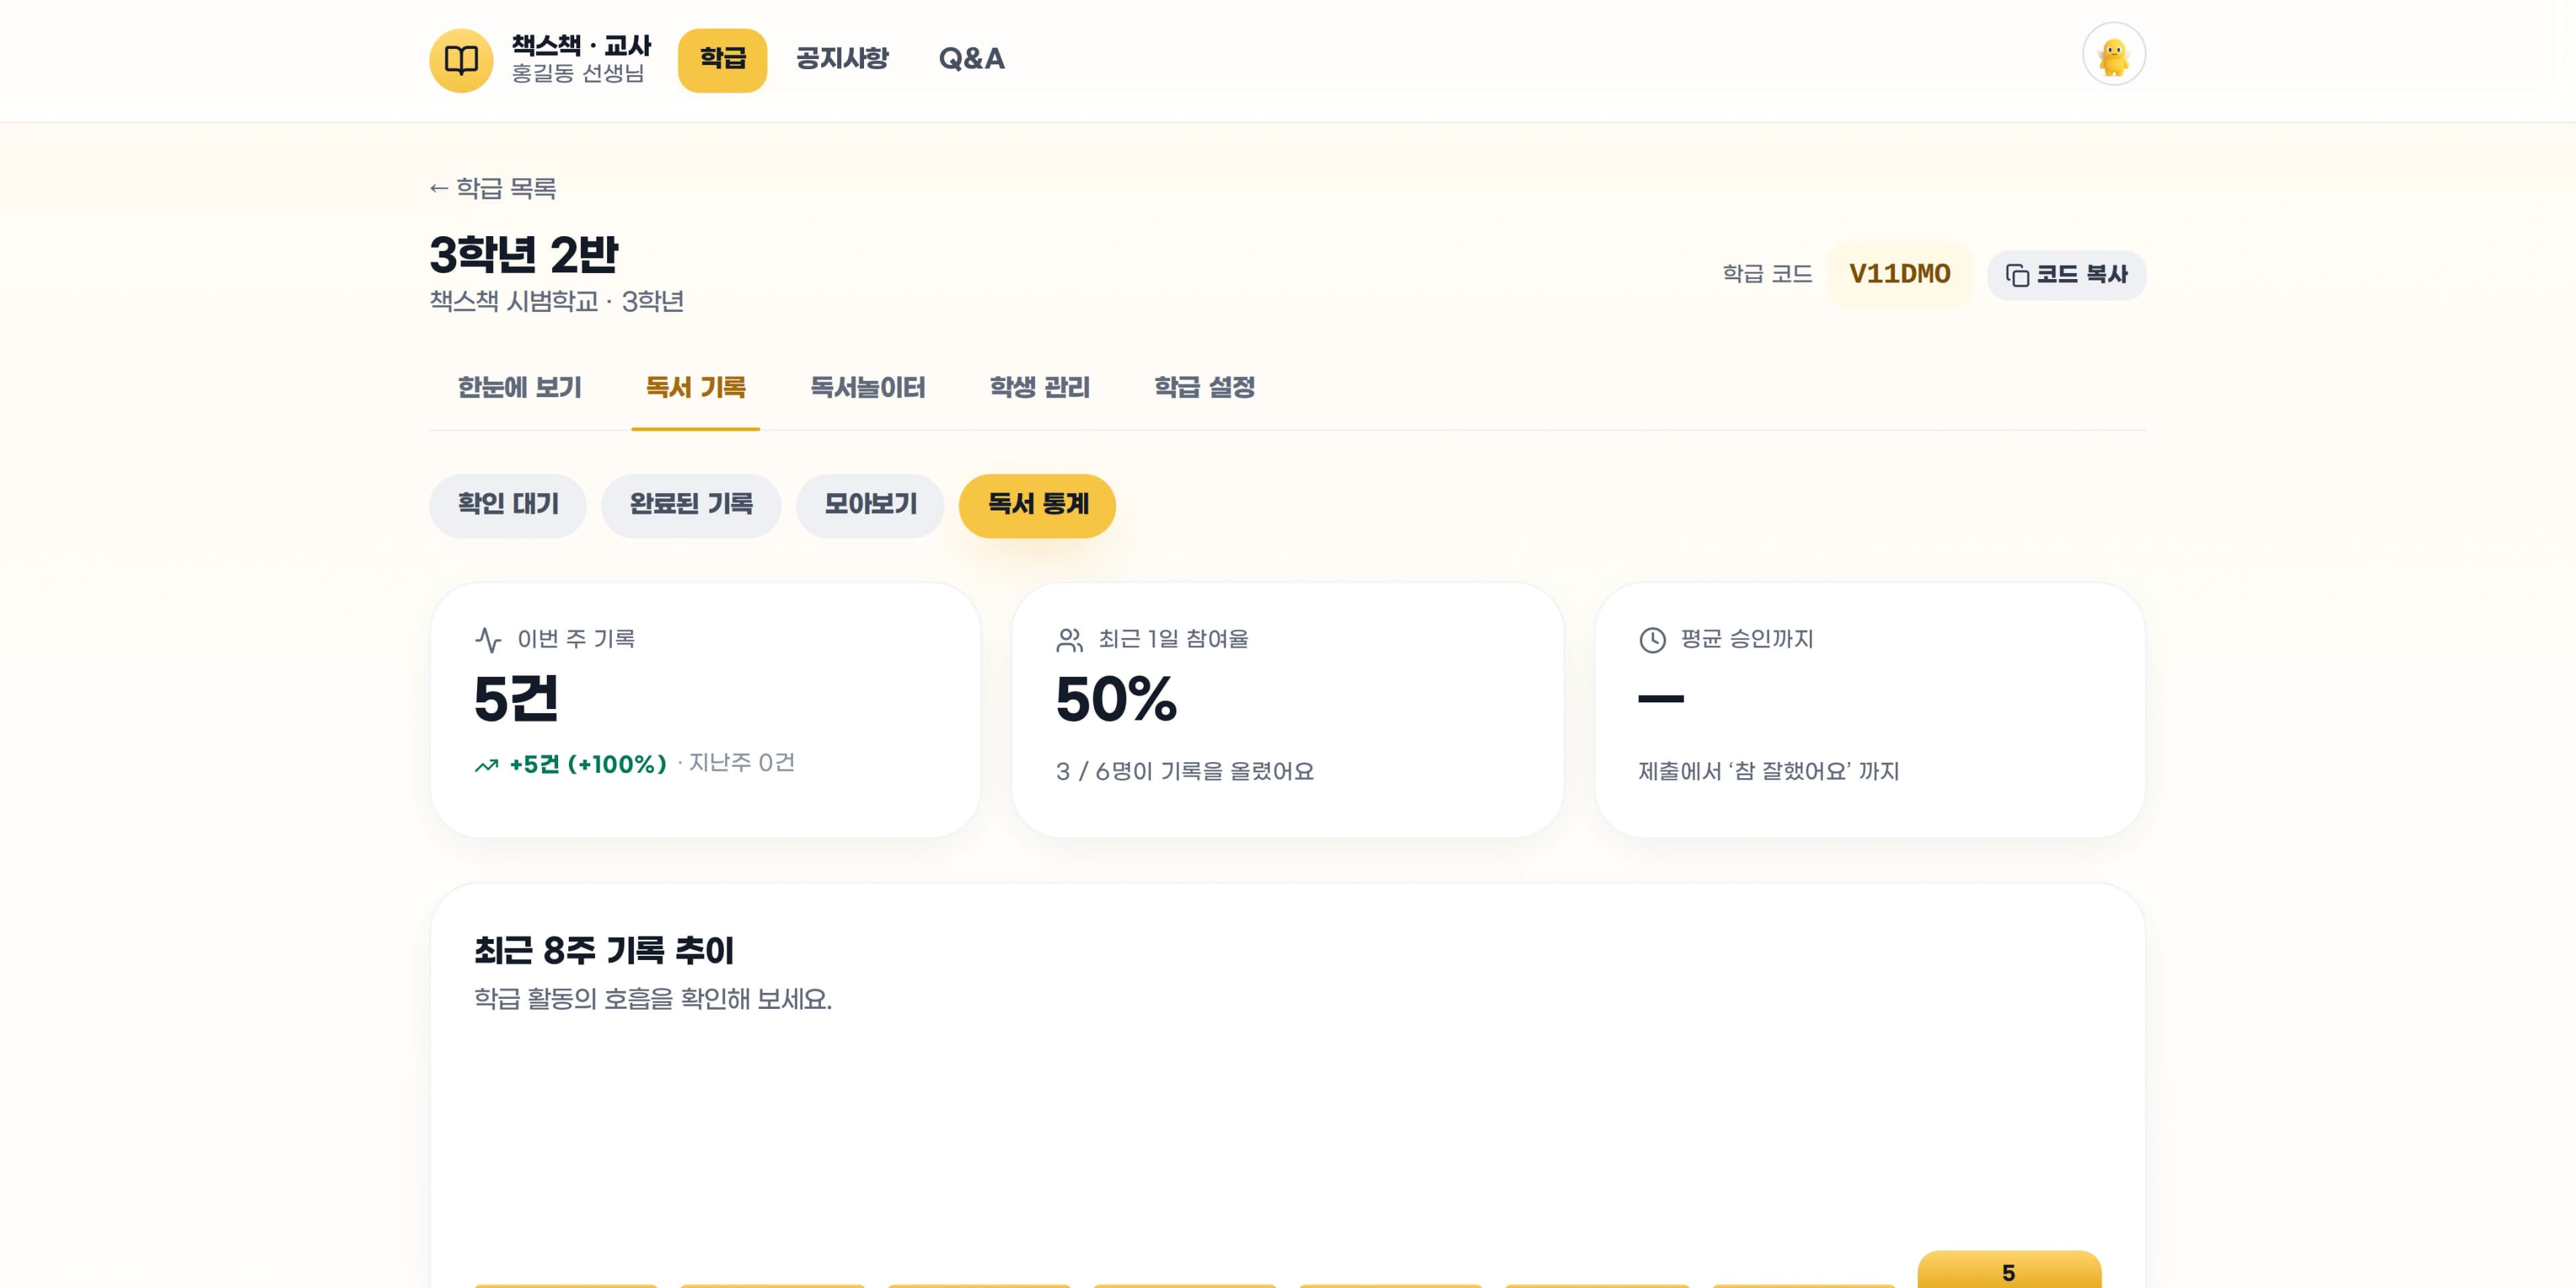Open the 학급 nav menu

722,60
